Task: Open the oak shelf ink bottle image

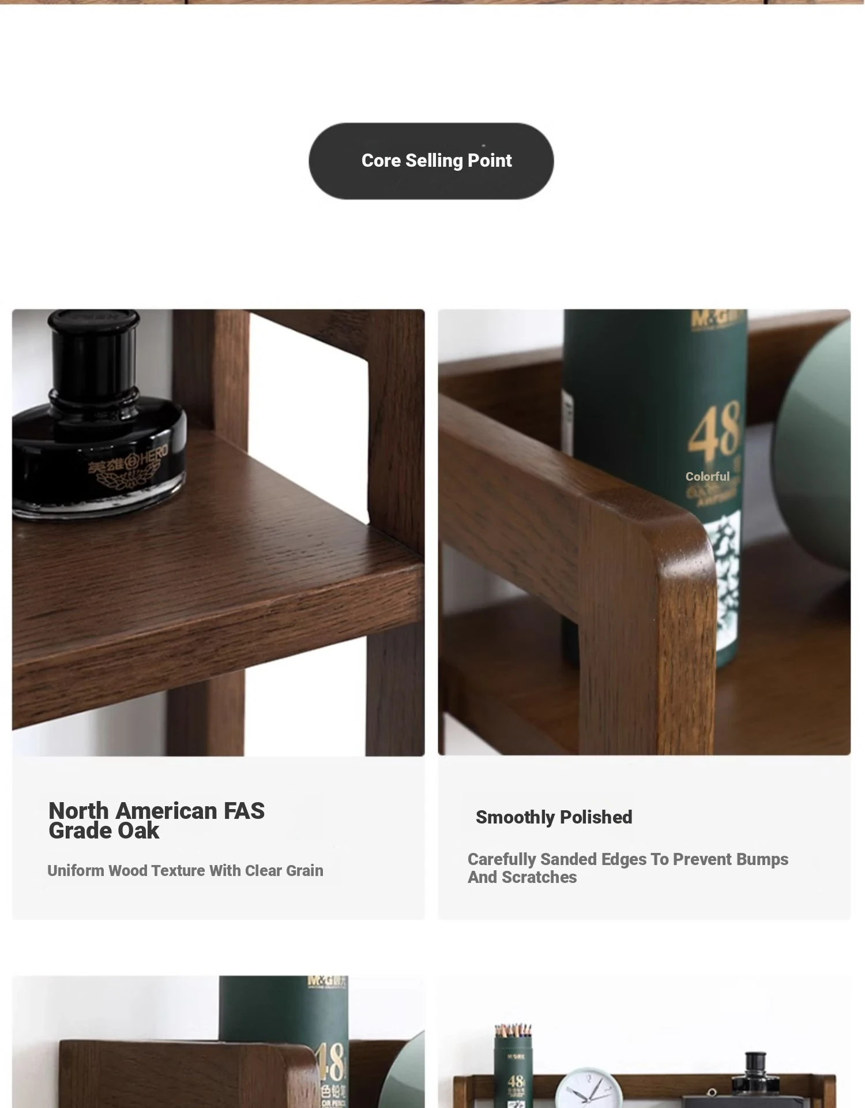Action: [219, 533]
